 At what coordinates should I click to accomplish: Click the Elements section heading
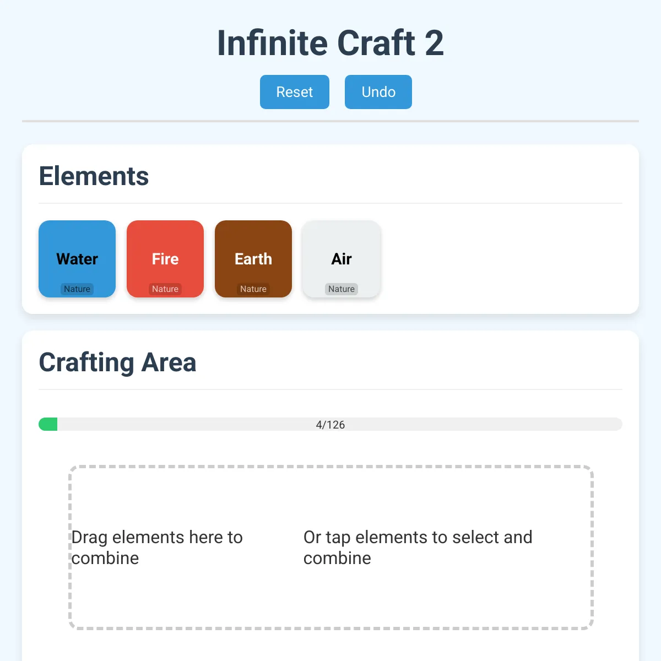coord(94,176)
